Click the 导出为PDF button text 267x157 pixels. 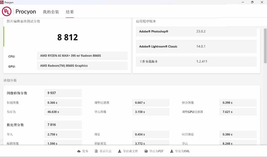pyautogui.click(x=156, y=151)
